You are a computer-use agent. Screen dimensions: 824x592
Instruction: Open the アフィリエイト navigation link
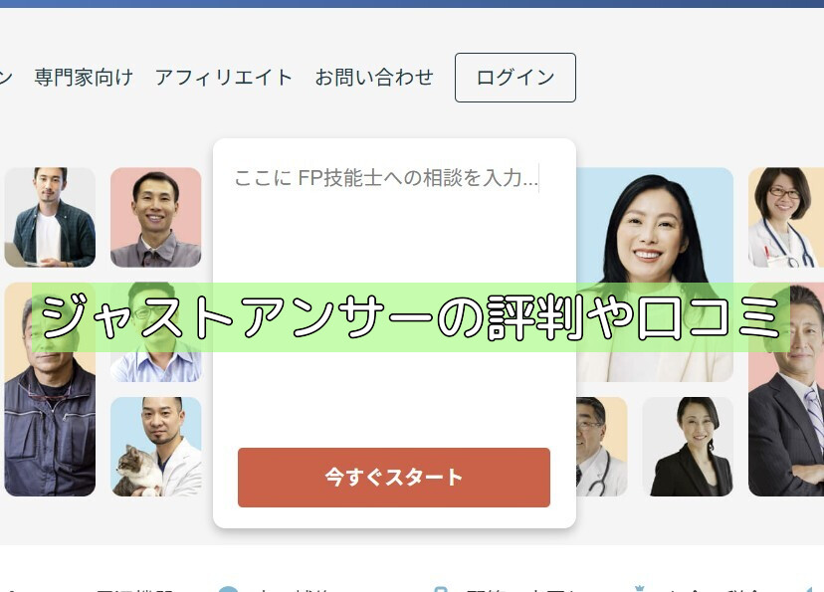pyautogui.click(x=223, y=78)
